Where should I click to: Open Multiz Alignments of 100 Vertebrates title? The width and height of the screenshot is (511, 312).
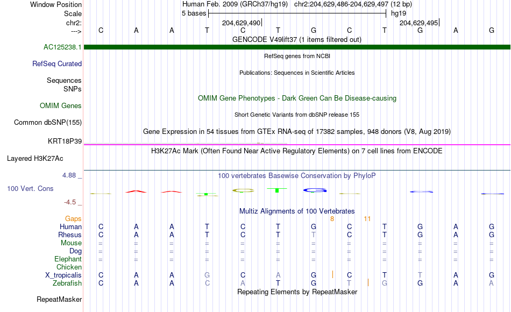tap(297, 211)
